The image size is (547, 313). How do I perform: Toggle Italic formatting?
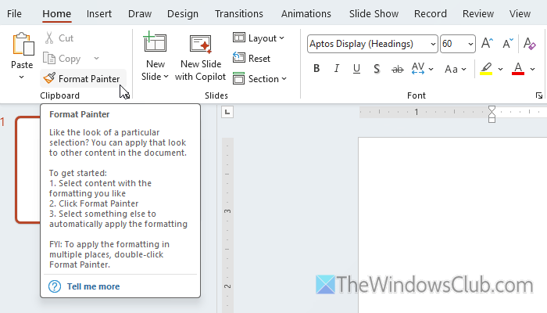tap(336, 69)
